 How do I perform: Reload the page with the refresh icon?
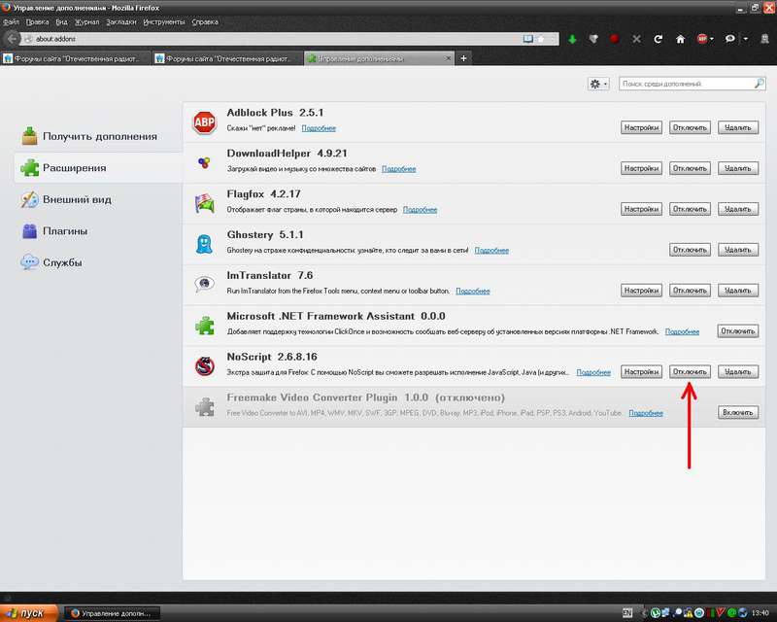(x=659, y=39)
